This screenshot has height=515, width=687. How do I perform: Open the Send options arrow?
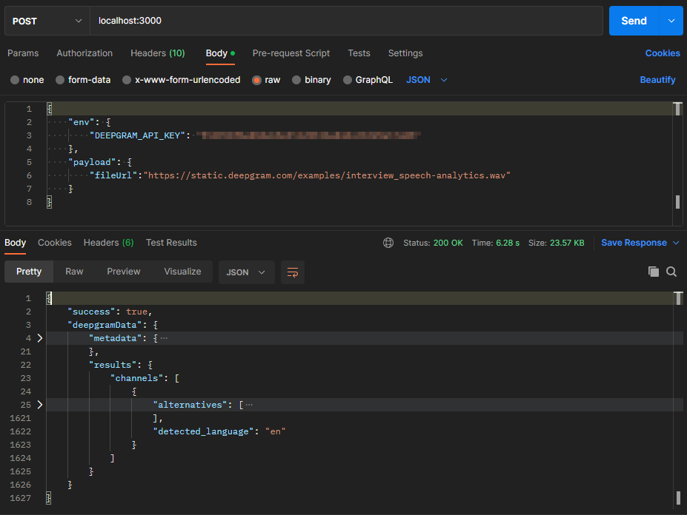pyautogui.click(x=671, y=21)
